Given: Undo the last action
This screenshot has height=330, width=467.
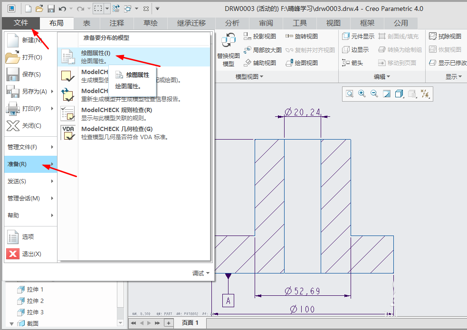Looking at the screenshot, I should tap(62, 9).
